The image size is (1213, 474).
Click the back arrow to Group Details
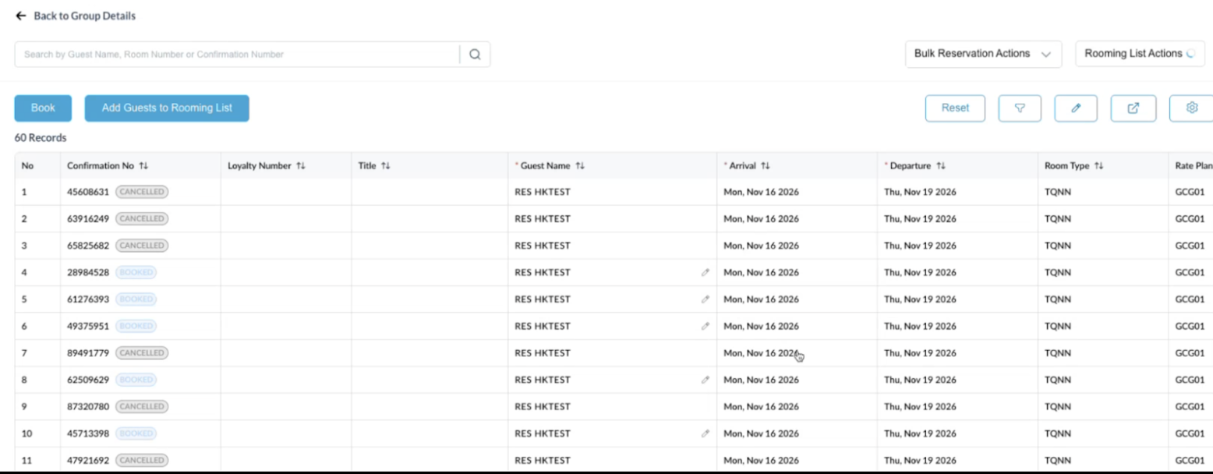21,16
